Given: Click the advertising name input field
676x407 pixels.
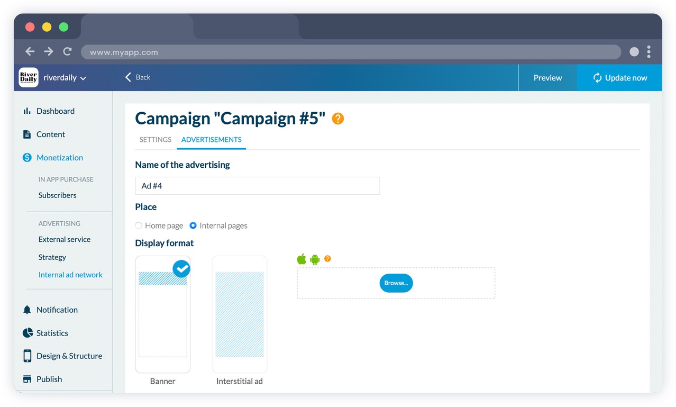Looking at the screenshot, I should pos(257,186).
